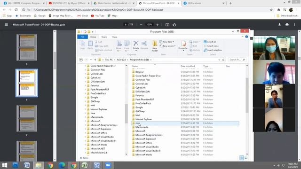The width and height of the screenshot is (301, 169).
Task: Switch to the Share ribbon tab
Action: (x=104, y=37)
